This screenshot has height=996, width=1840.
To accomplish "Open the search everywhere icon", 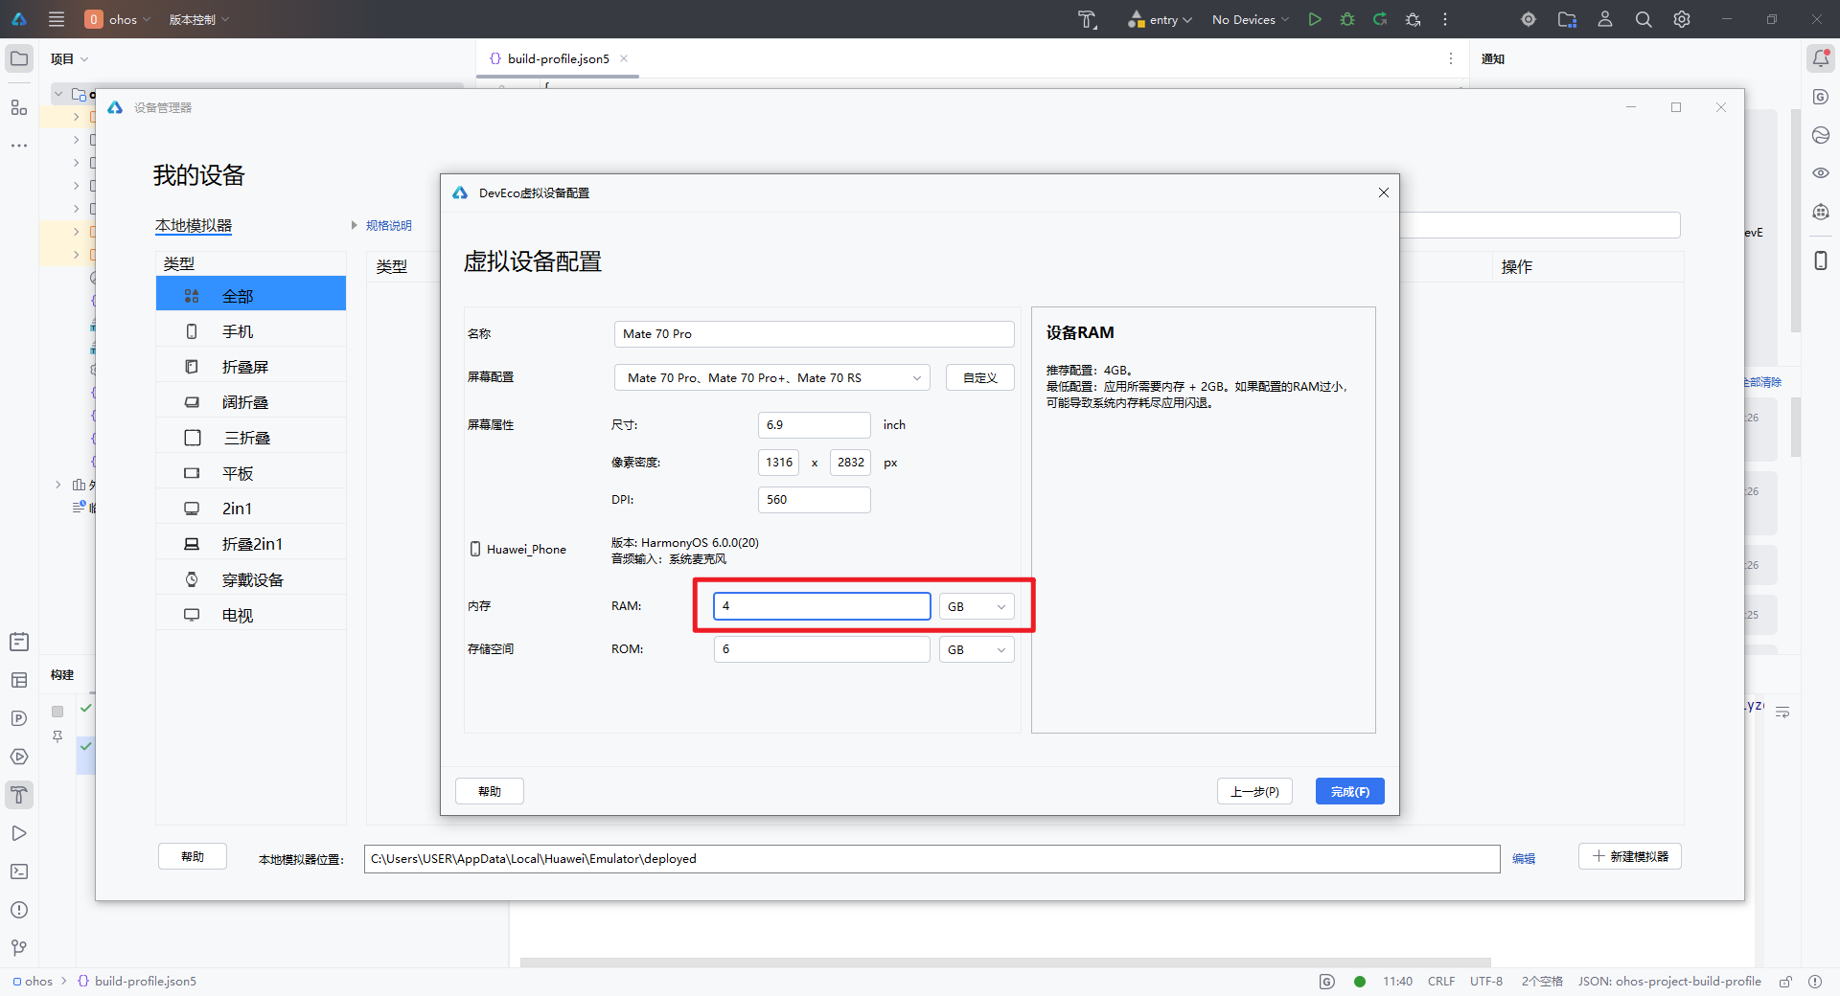I will [1644, 19].
